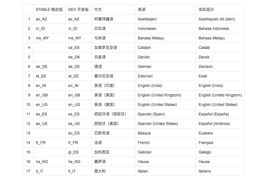Click the '德语' cell
The height and width of the screenshot is (176, 271).
[113, 67]
